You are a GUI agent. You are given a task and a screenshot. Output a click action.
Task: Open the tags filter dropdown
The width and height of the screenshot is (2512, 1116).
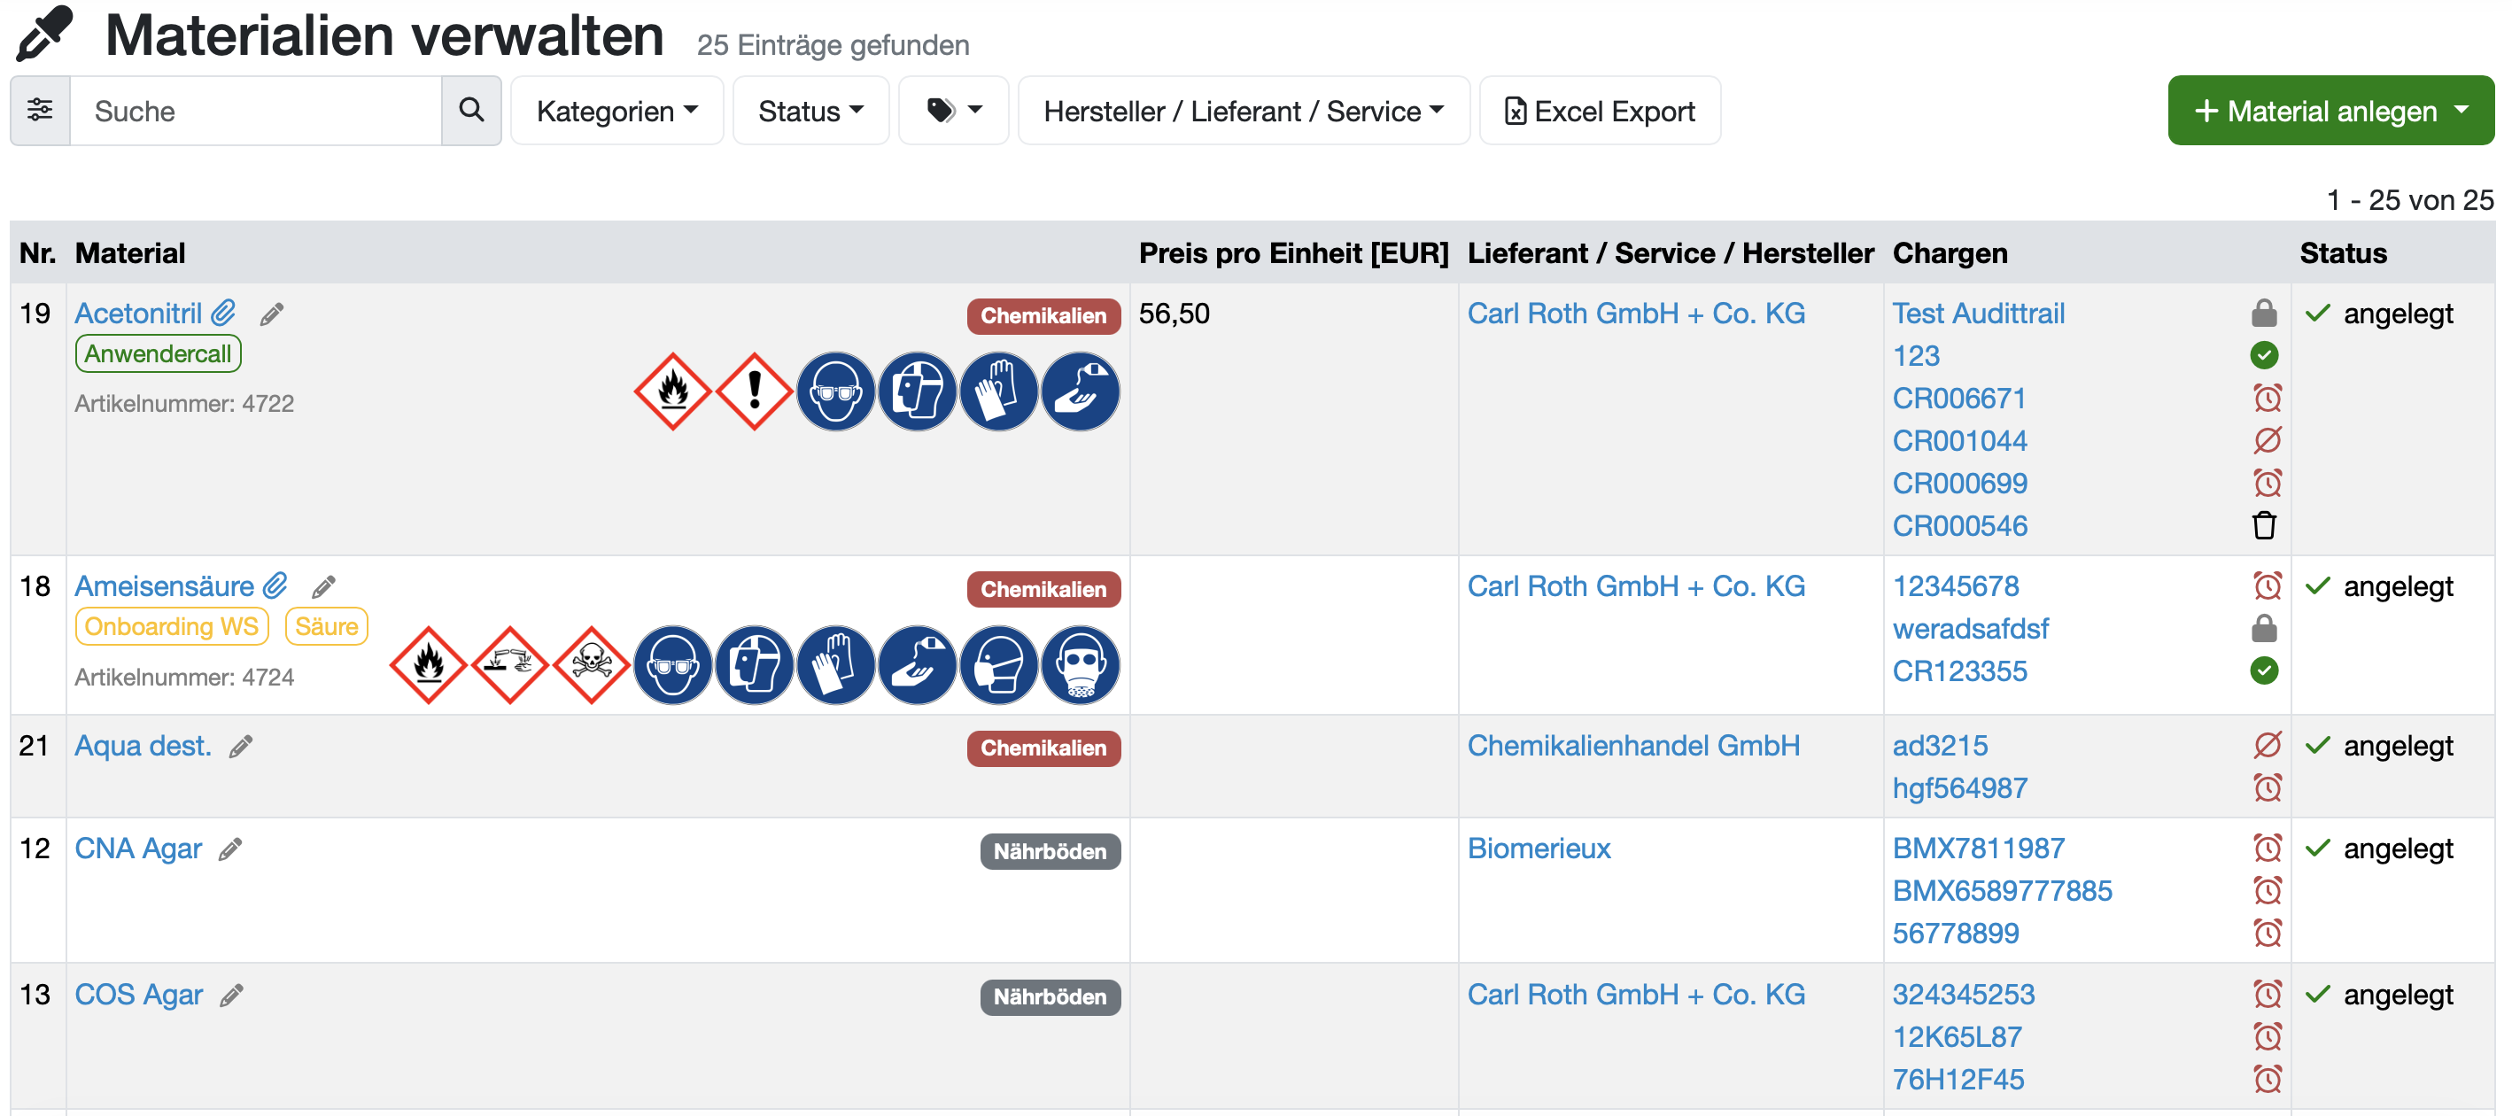tap(953, 110)
